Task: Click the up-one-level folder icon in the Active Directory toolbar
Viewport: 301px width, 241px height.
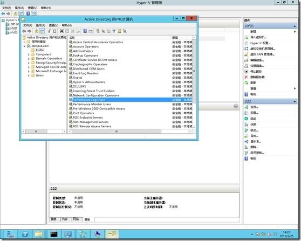Action: tap(37, 31)
